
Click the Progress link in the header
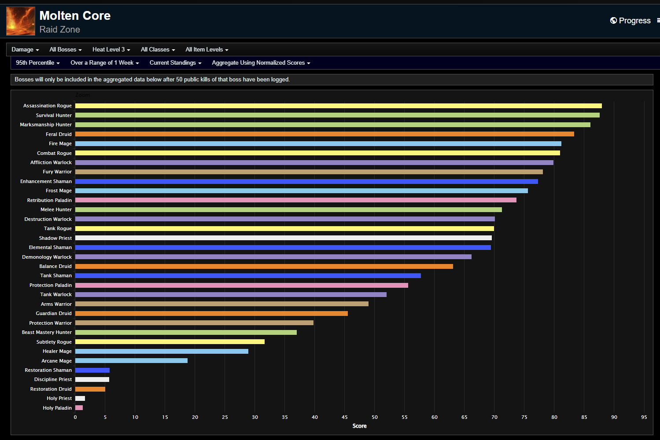[x=635, y=20]
